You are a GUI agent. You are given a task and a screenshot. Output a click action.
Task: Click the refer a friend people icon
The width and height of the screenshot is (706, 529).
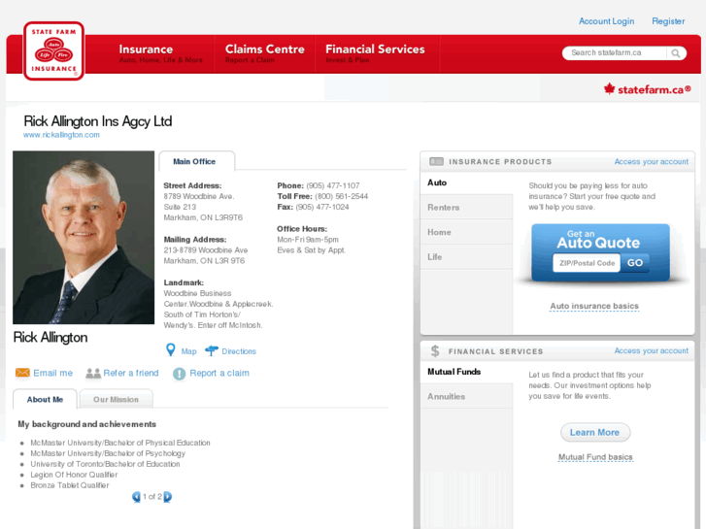[x=93, y=374]
